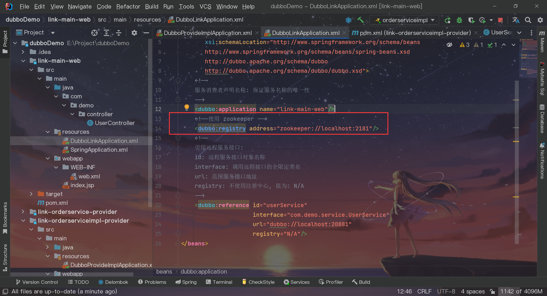
Task: Go to next highlighted error arrow
Action: 513,45
